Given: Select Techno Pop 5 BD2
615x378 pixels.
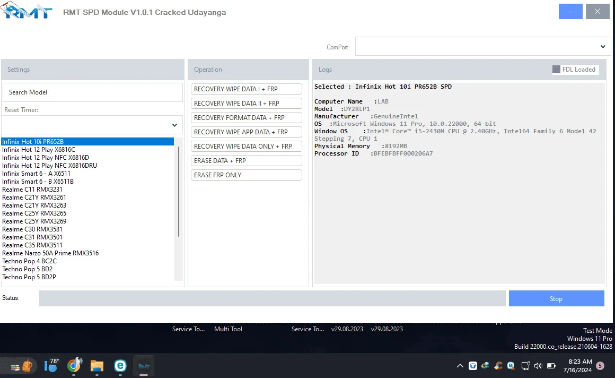Looking at the screenshot, I should coord(87,269).
